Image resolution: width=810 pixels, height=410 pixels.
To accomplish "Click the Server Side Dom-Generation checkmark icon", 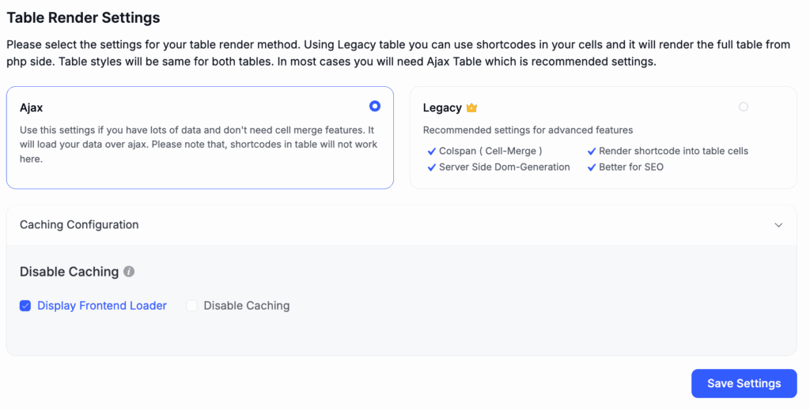I will [x=432, y=167].
